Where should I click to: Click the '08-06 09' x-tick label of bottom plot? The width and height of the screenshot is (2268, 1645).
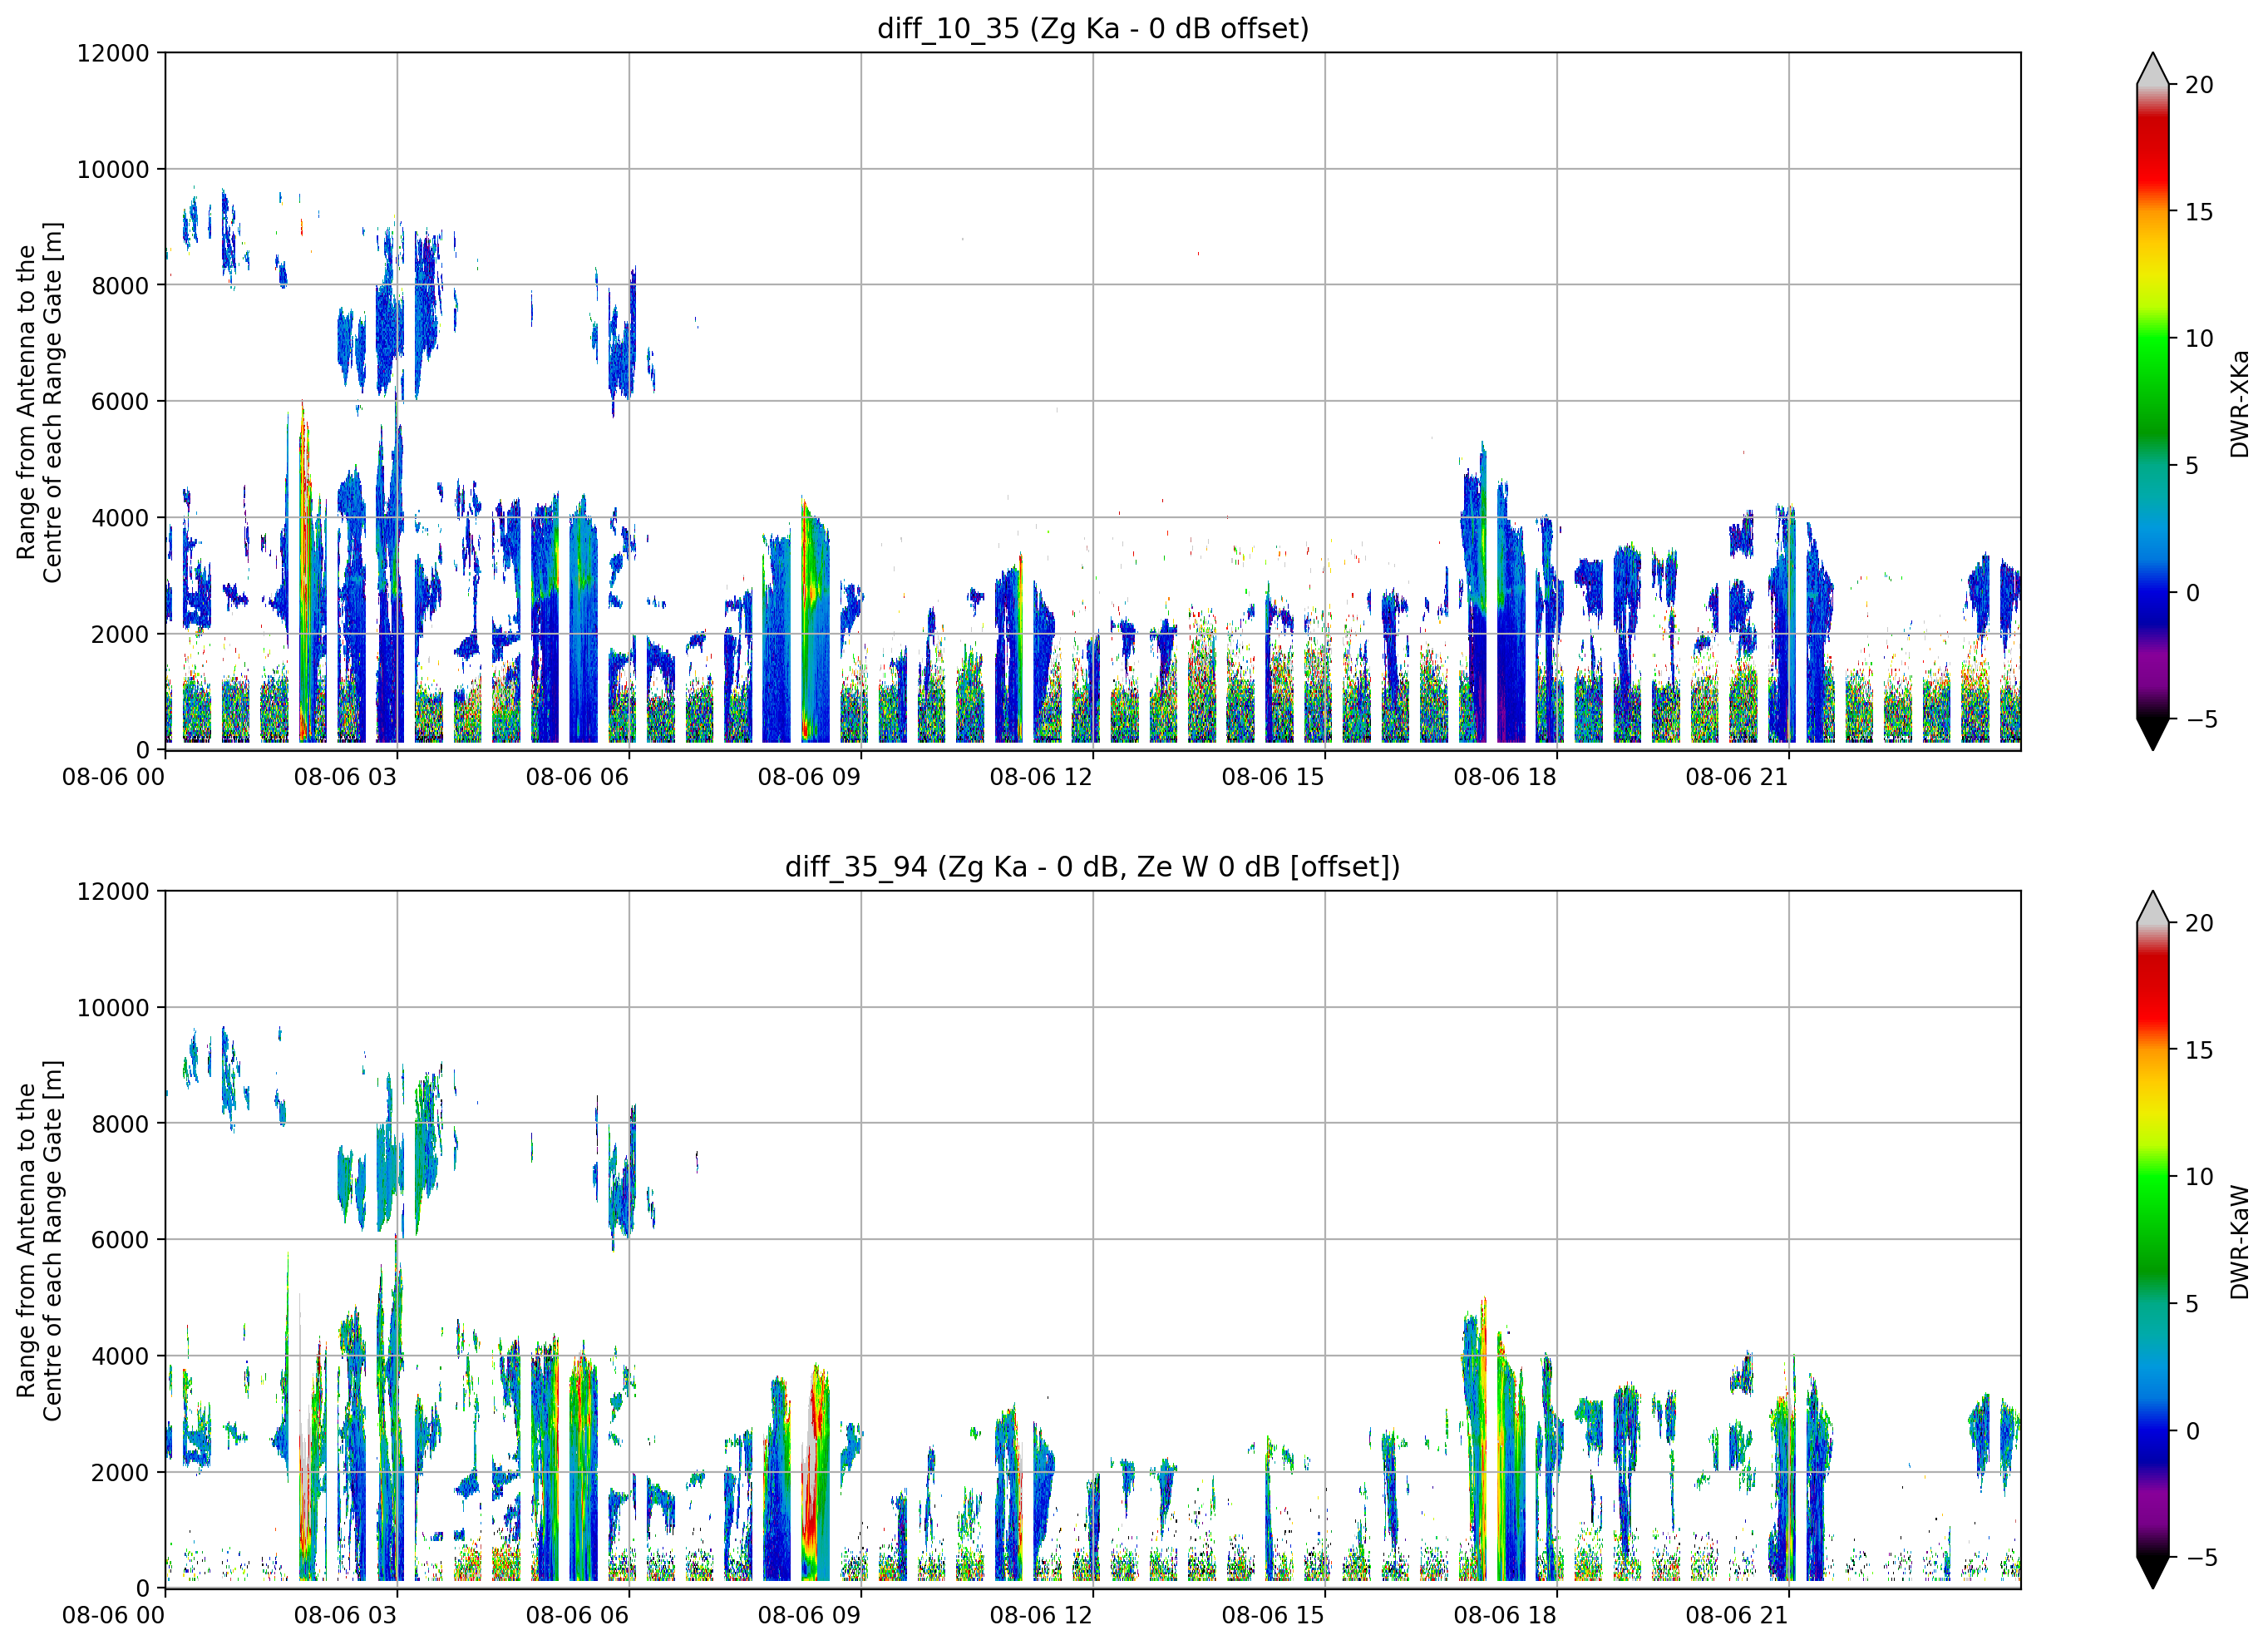point(809,1616)
